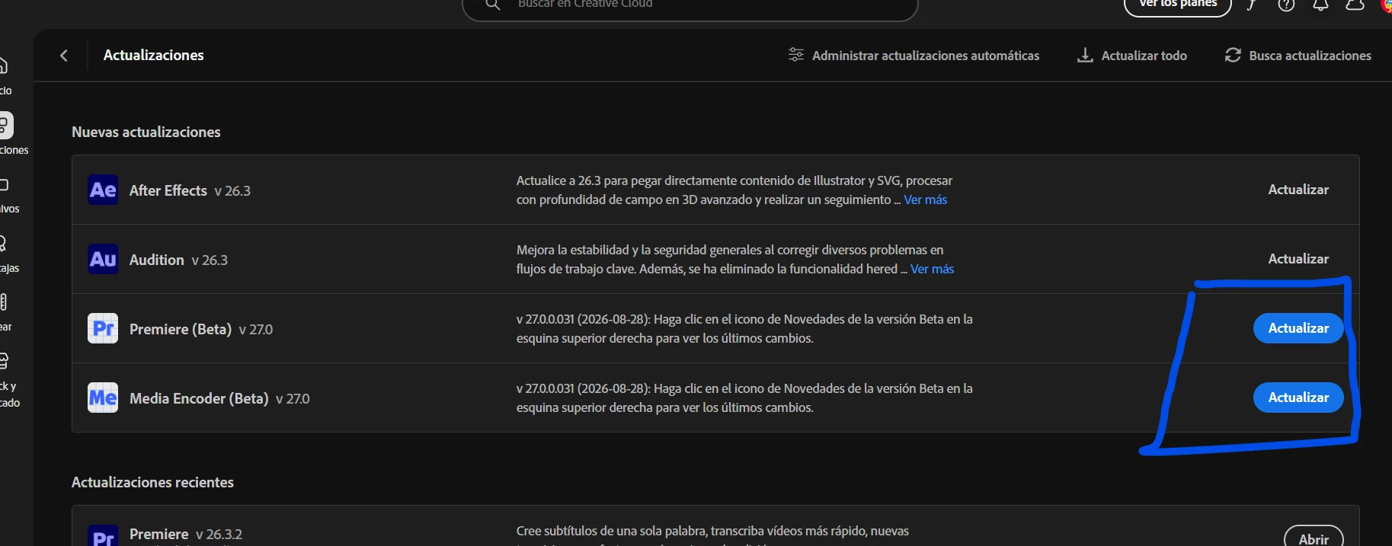
Task: Update After Effects with Actualizar
Action: point(1298,190)
